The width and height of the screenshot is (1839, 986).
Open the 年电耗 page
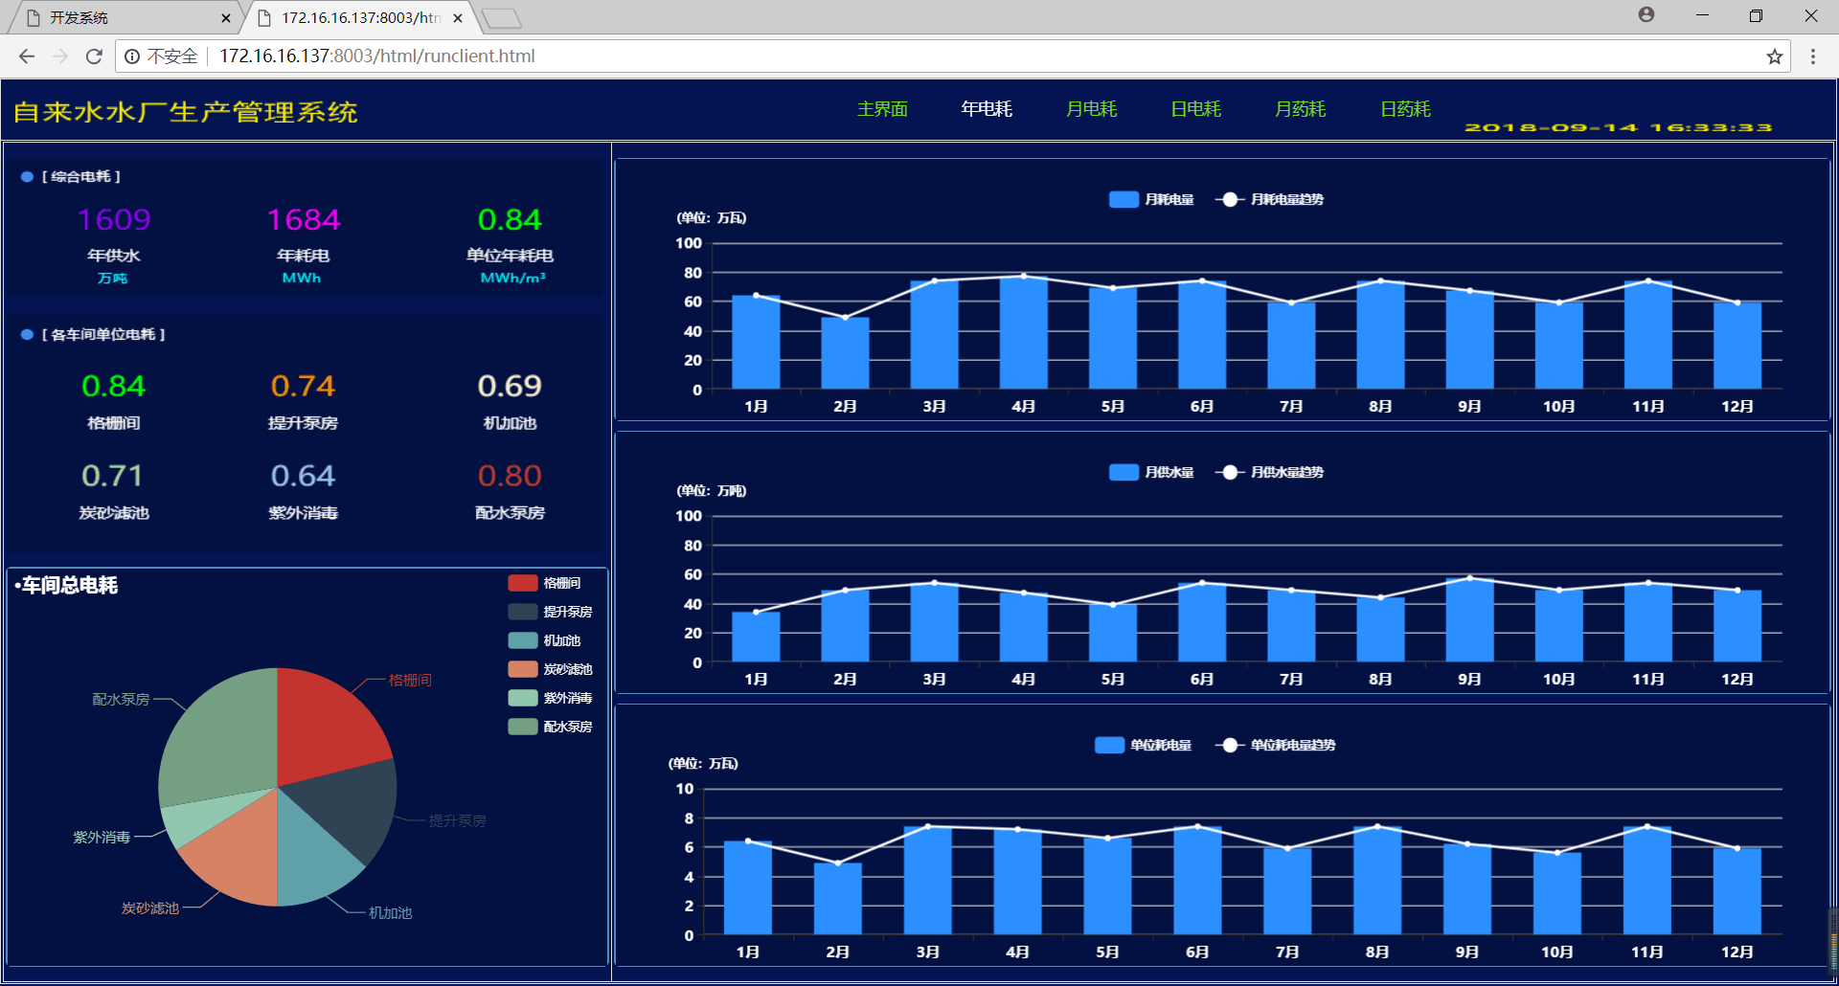click(x=987, y=109)
